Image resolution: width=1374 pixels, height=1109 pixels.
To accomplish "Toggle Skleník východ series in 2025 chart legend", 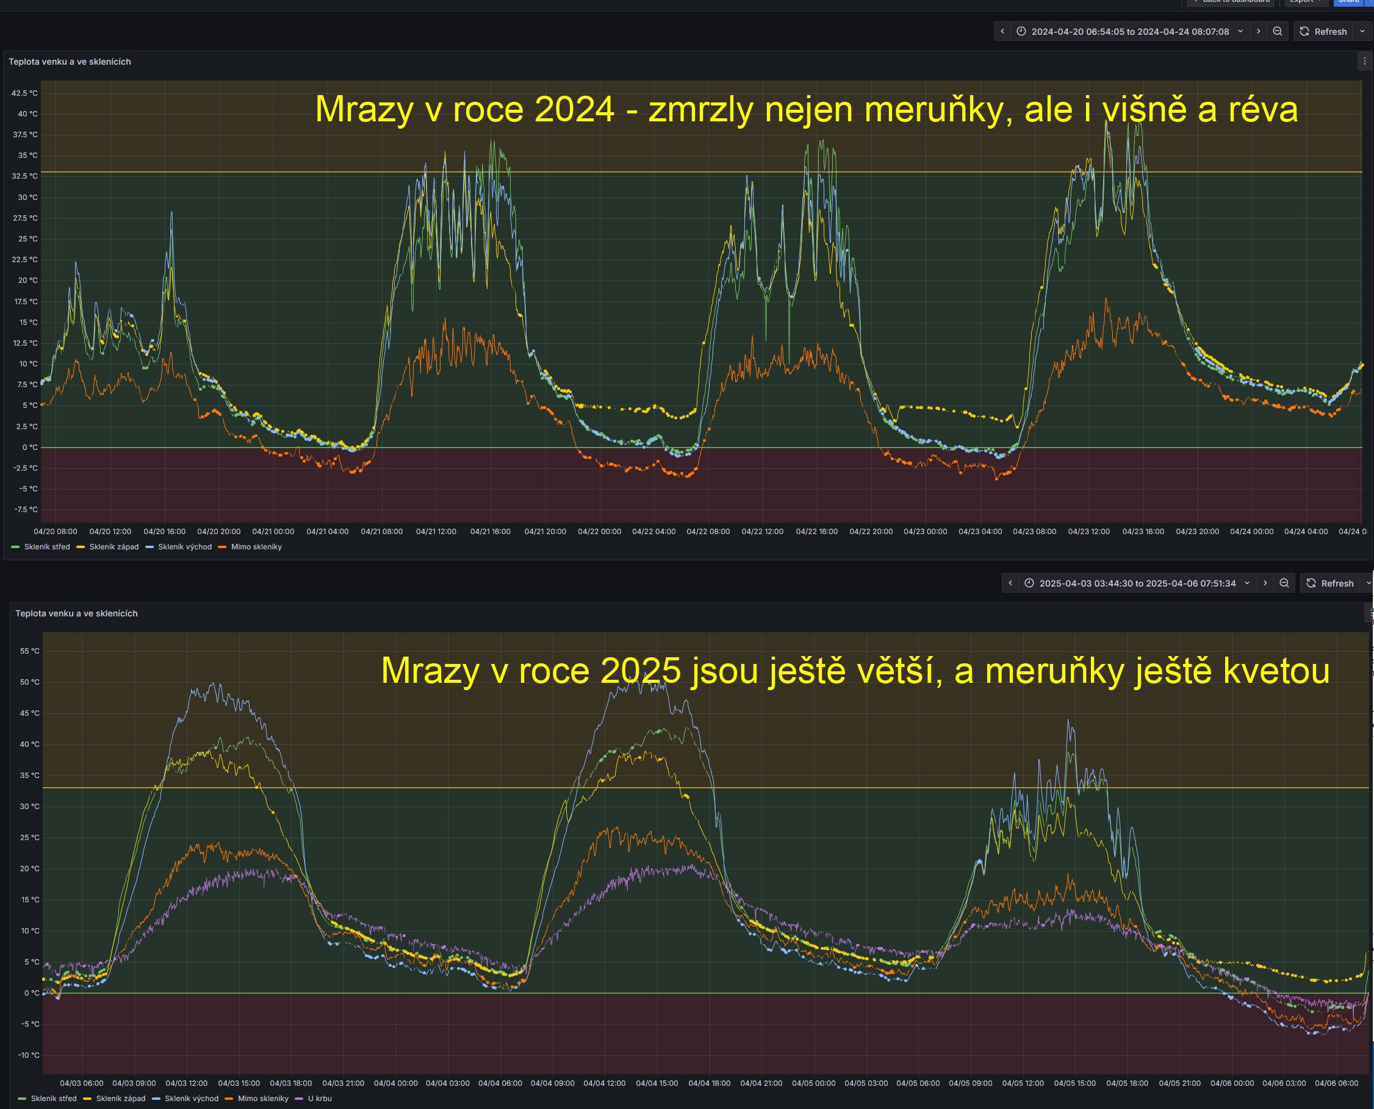I will (x=191, y=1099).
